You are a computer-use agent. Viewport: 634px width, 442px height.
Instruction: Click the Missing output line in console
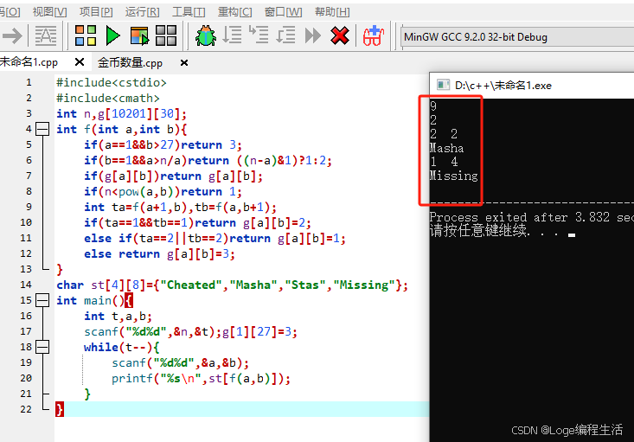(454, 176)
